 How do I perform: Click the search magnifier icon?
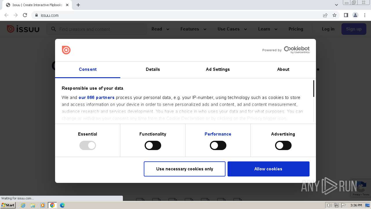[53, 29]
